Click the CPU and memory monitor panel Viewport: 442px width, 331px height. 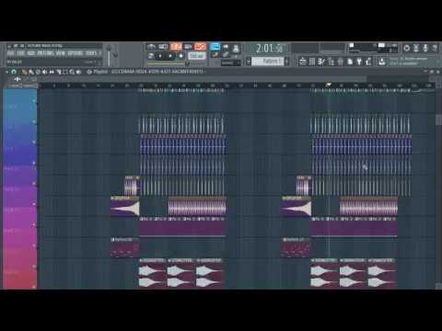point(372,48)
